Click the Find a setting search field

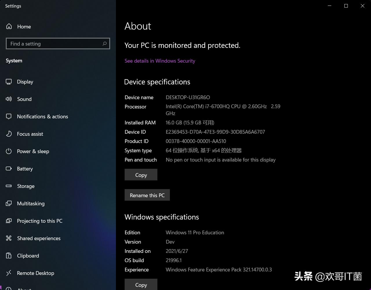(x=52, y=43)
